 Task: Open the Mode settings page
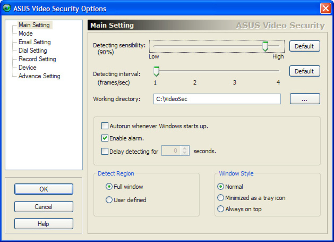[x=26, y=33]
